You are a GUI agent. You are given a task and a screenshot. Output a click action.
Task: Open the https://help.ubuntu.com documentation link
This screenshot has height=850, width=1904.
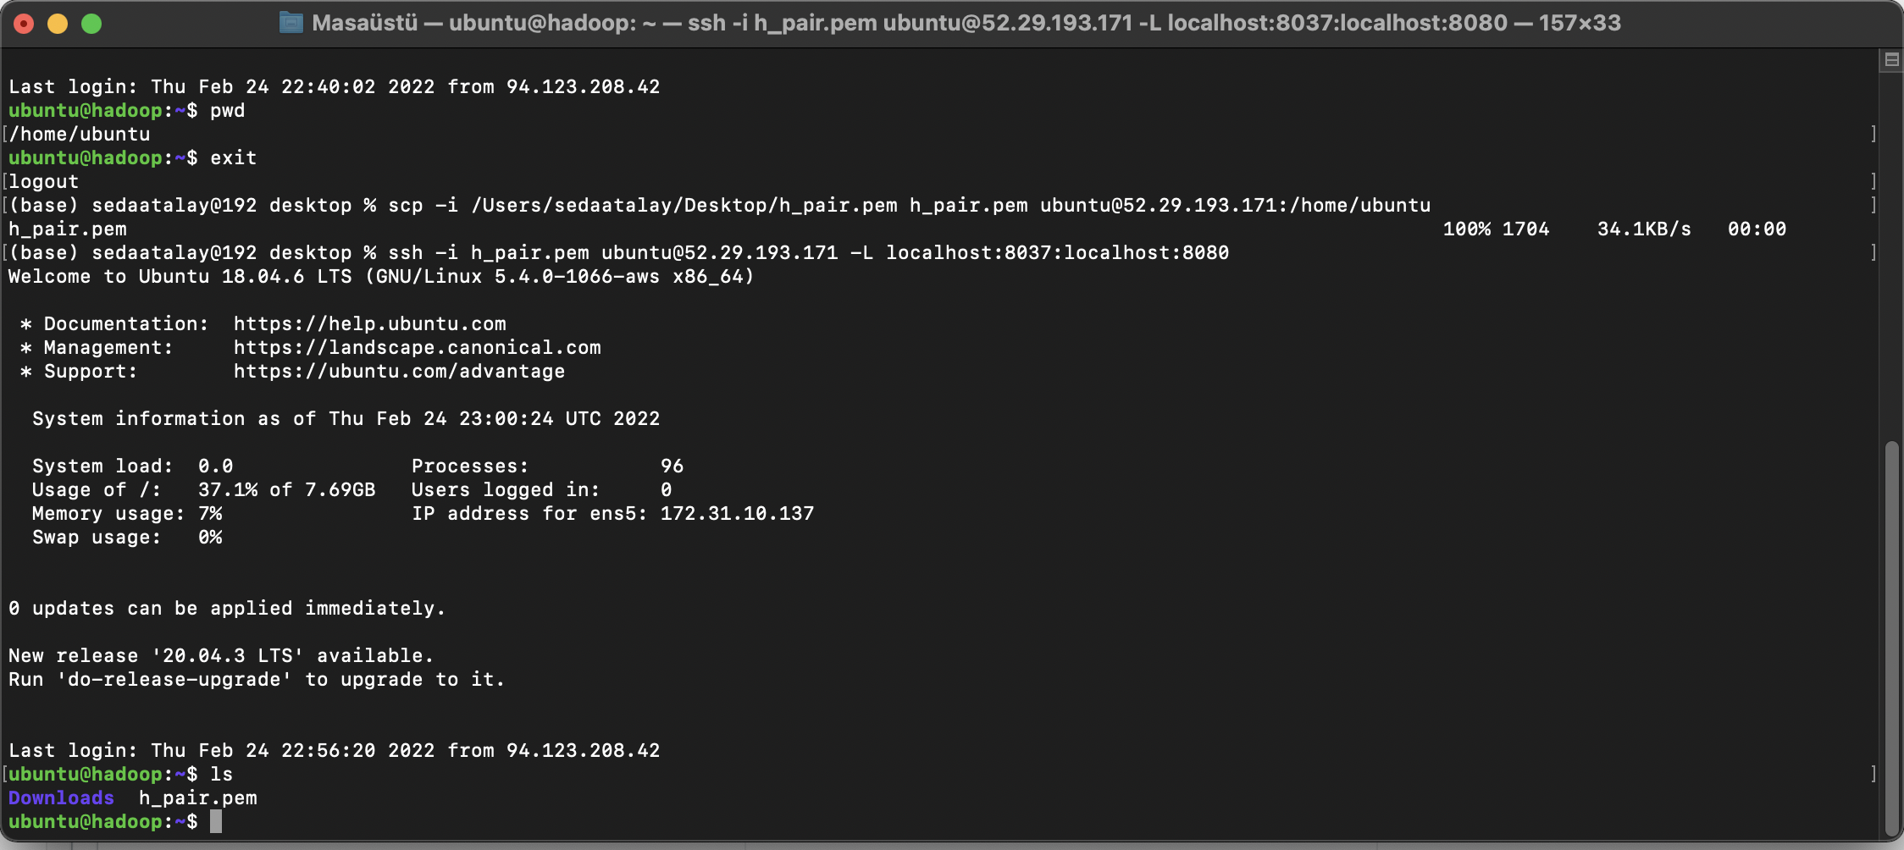tap(369, 323)
